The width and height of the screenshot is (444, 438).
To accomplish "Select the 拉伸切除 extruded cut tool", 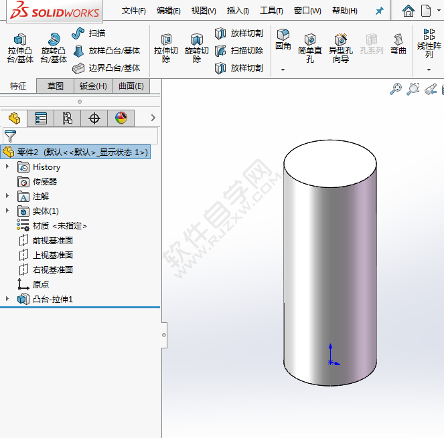I will pos(166,48).
